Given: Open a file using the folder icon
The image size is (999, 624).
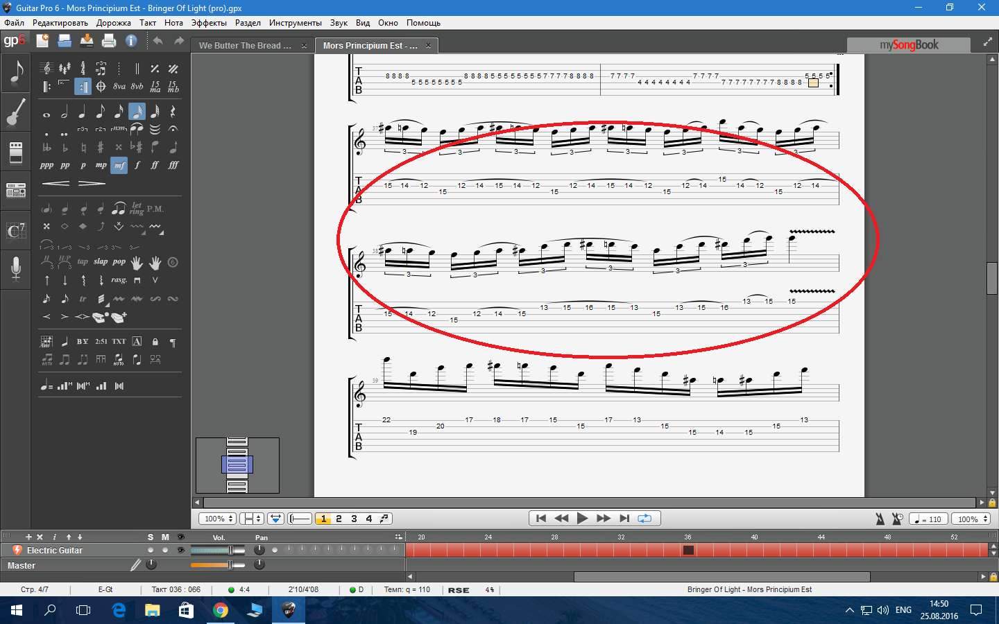Looking at the screenshot, I should 65,41.
